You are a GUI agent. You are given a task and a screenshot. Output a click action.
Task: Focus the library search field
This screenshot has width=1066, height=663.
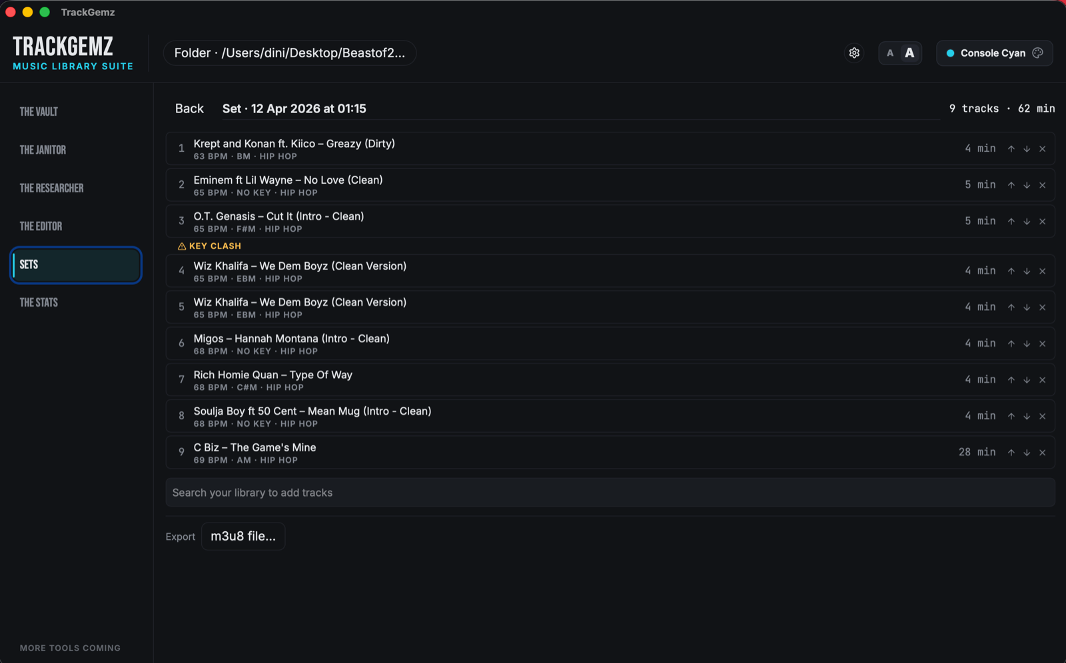610,493
